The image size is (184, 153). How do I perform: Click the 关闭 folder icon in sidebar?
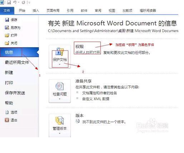(7, 43)
